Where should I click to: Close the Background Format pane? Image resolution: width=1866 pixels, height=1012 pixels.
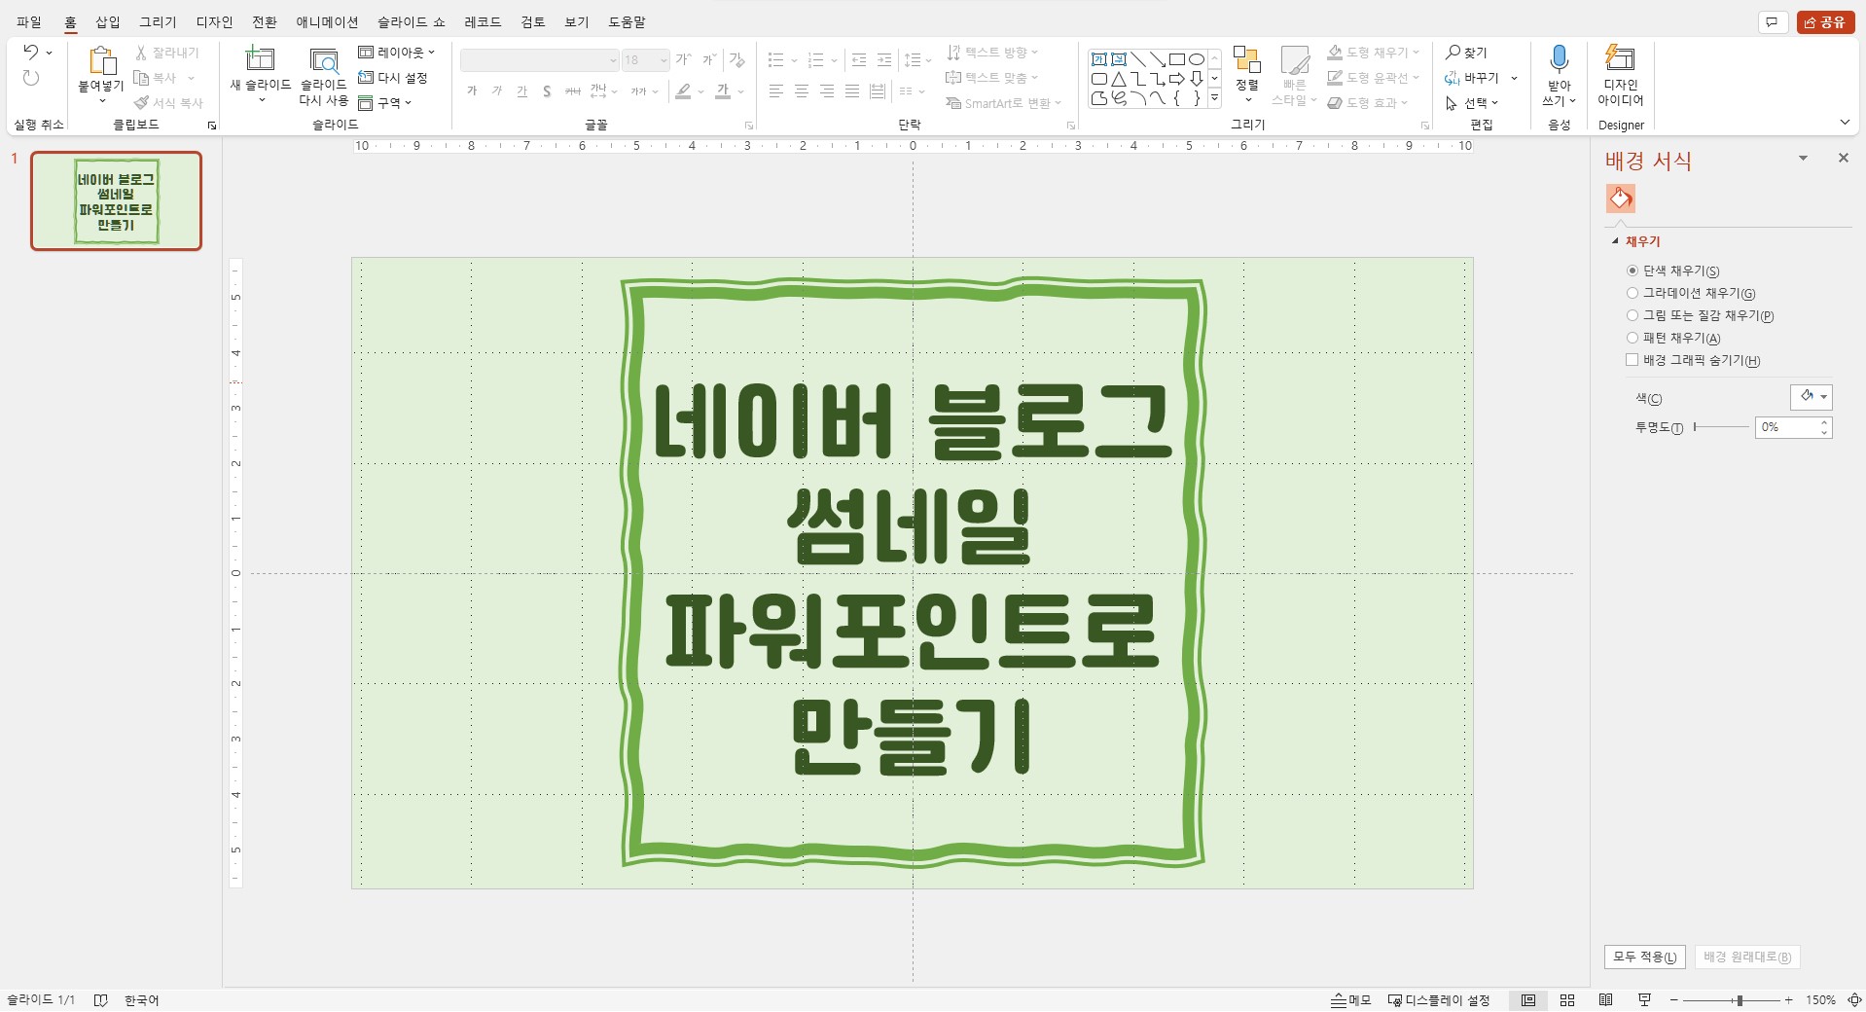[x=1843, y=158]
